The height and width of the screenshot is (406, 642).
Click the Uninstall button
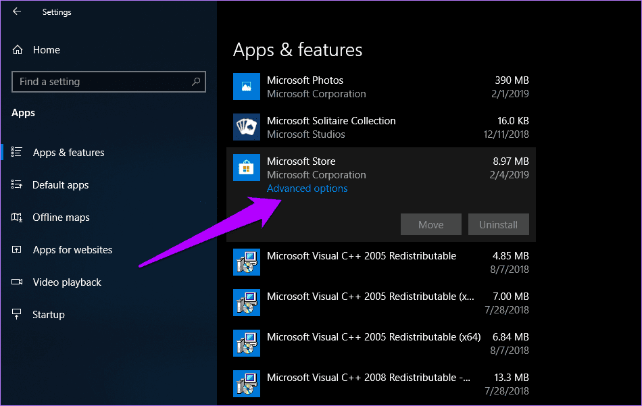(x=498, y=224)
